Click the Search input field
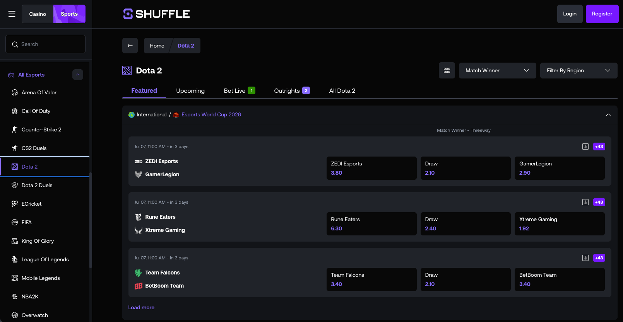The width and height of the screenshot is (623, 322). pos(45,44)
